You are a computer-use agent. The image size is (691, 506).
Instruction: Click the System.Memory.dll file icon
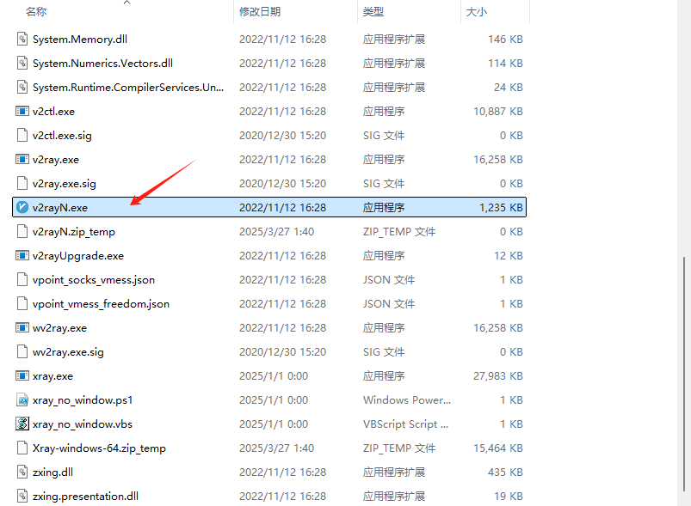coord(22,40)
